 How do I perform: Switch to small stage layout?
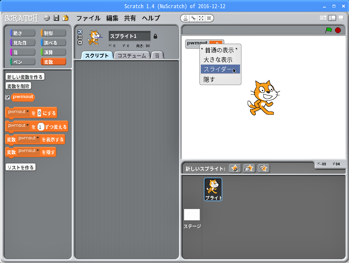click(323, 18)
